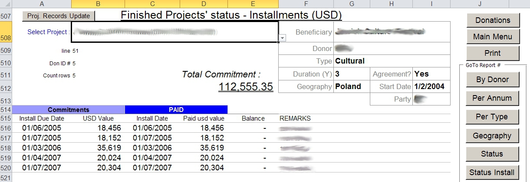The width and height of the screenshot is (530, 182).
Task: Select row 516 header
Action: [x=6, y=128]
